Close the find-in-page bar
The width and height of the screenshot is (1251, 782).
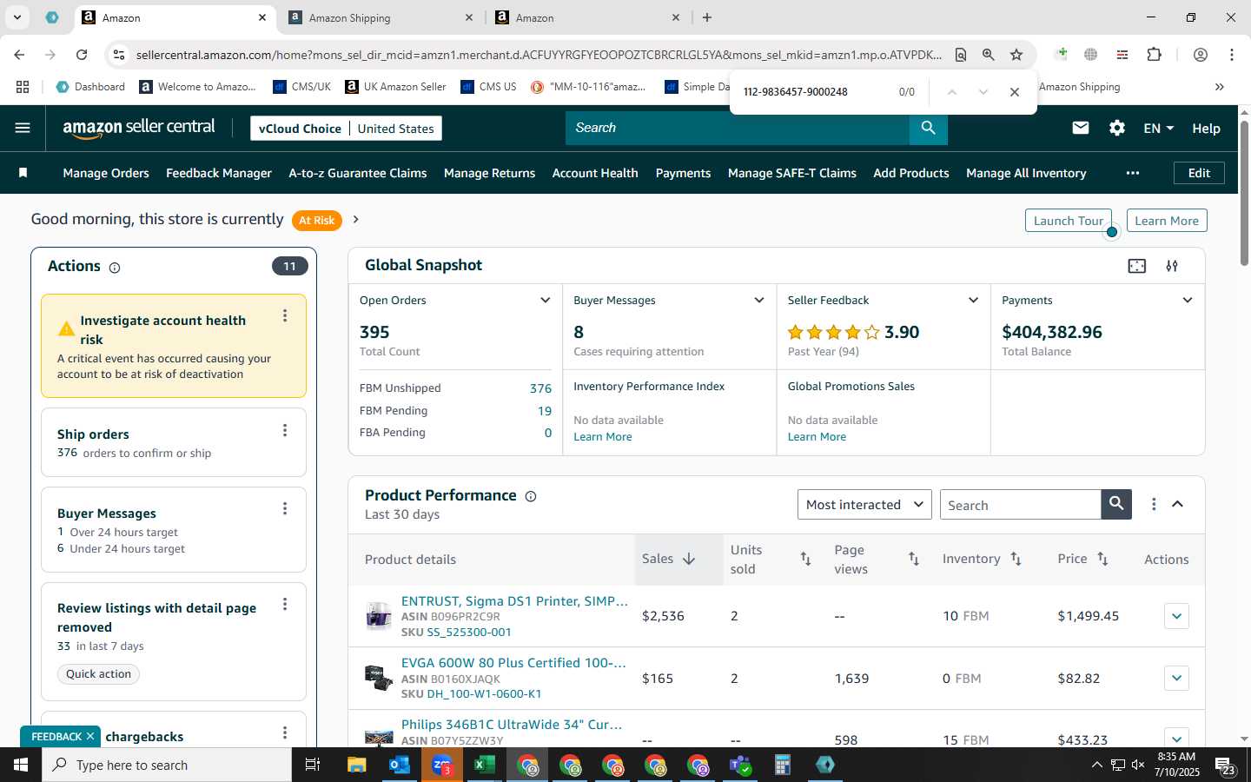(x=1014, y=92)
